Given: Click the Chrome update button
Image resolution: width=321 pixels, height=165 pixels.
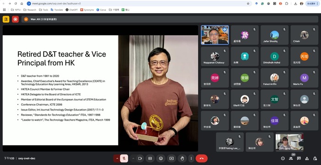Looking at the screenshot, I should (313, 4).
